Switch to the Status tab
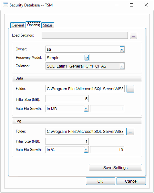This screenshot has width=154, height=193. pos(48,25)
